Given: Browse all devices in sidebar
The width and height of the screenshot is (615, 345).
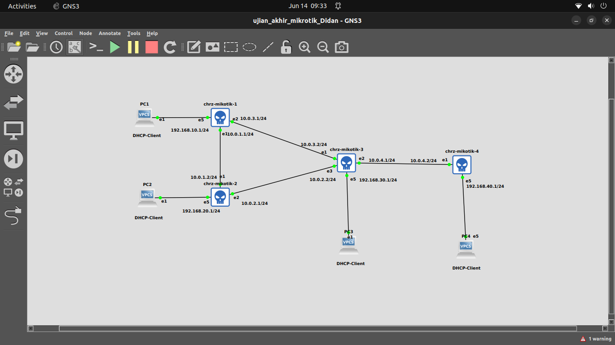Looking at the screenshot, I should [x=14, y=187].
